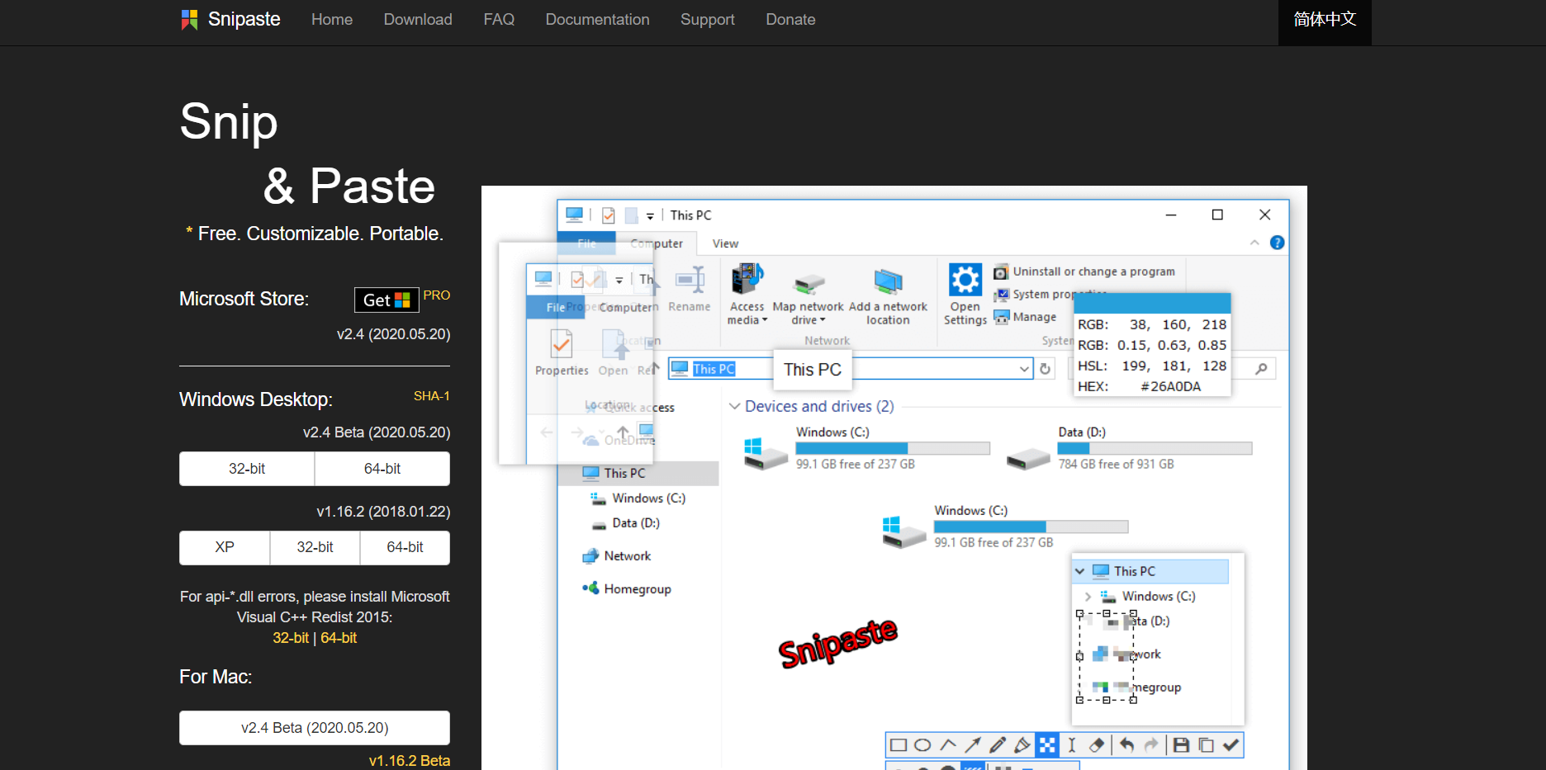The height and width of the screenshot is (770, 1546).
Task: Click Add a network location icon
Action: click(888, 281)
